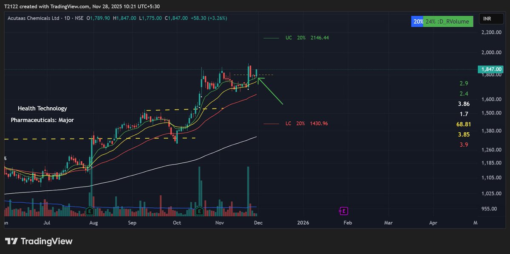Click the earnings E marker in mid-October
Screen dimensions: 510x254
(200, 210)
